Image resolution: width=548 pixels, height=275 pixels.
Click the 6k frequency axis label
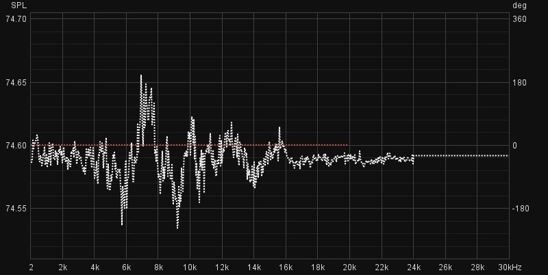click(127, 267)
